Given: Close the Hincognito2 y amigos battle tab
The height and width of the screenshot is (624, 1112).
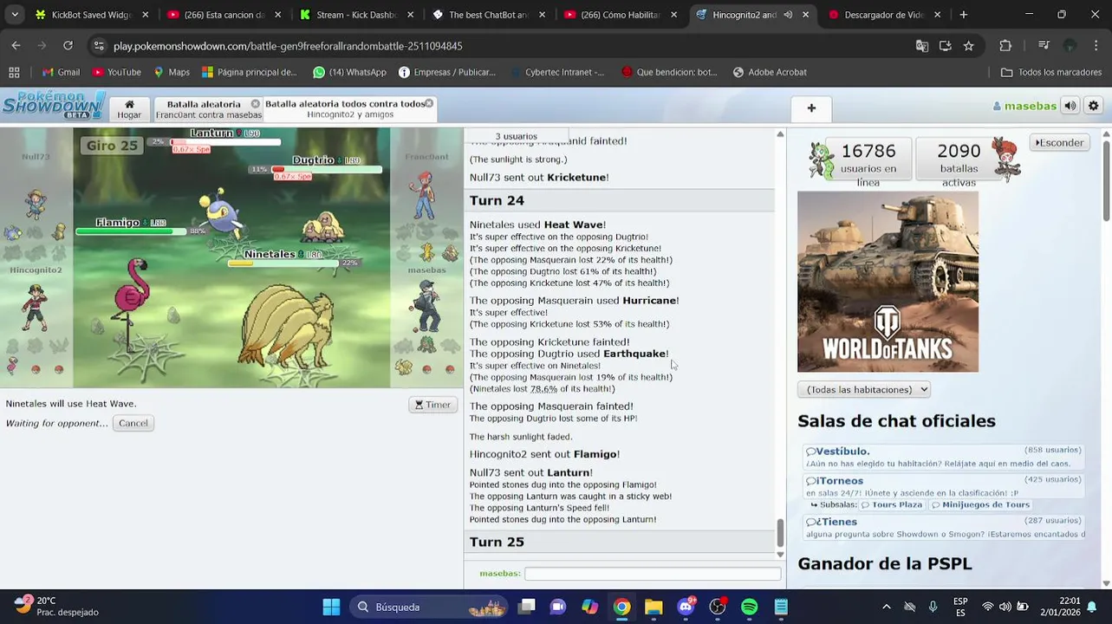Looking at the screenshot, I should [x=428, y=103].
